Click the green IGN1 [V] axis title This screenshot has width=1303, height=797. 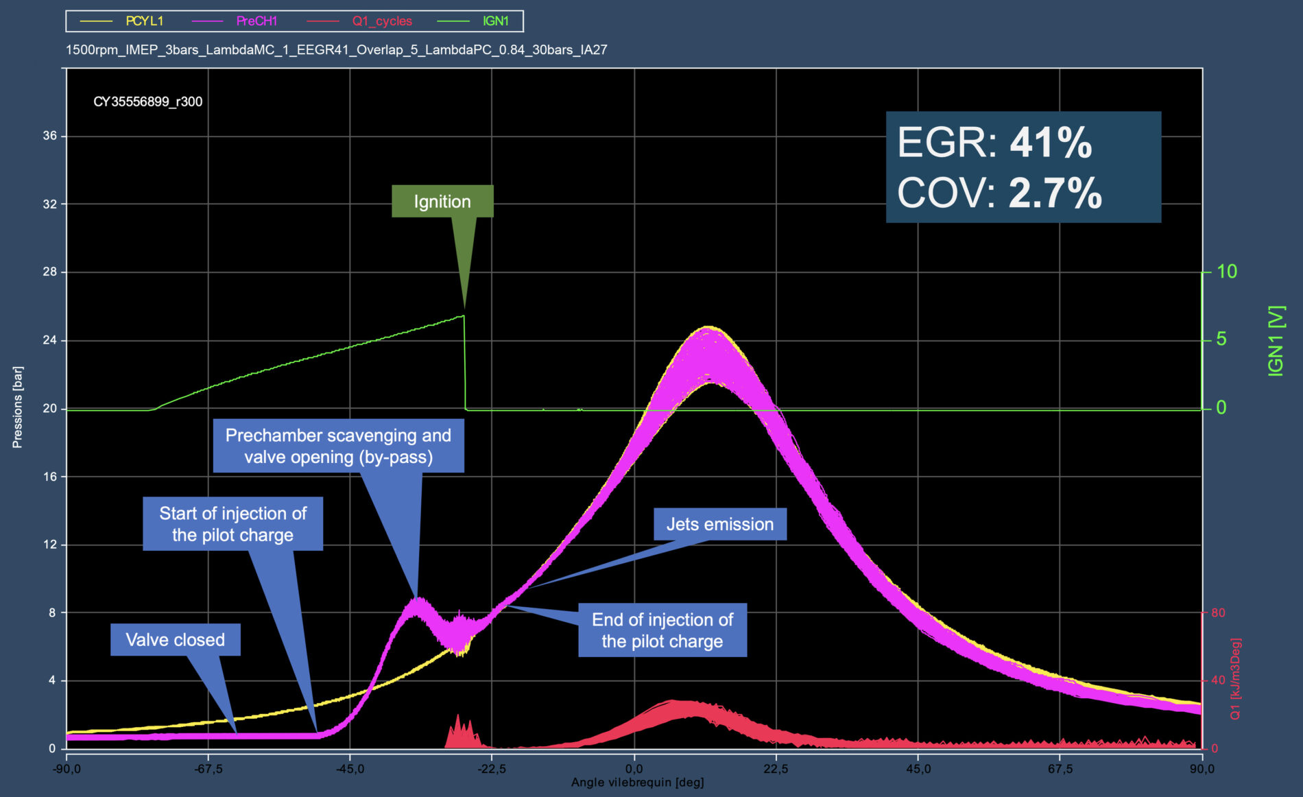(1276, 341)
